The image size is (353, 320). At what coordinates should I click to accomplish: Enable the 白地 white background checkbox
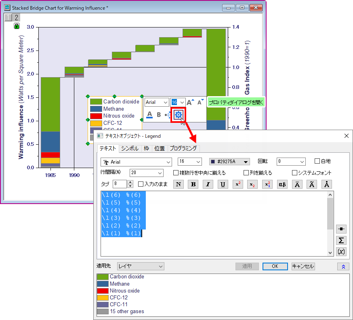(x=317, y=161)
